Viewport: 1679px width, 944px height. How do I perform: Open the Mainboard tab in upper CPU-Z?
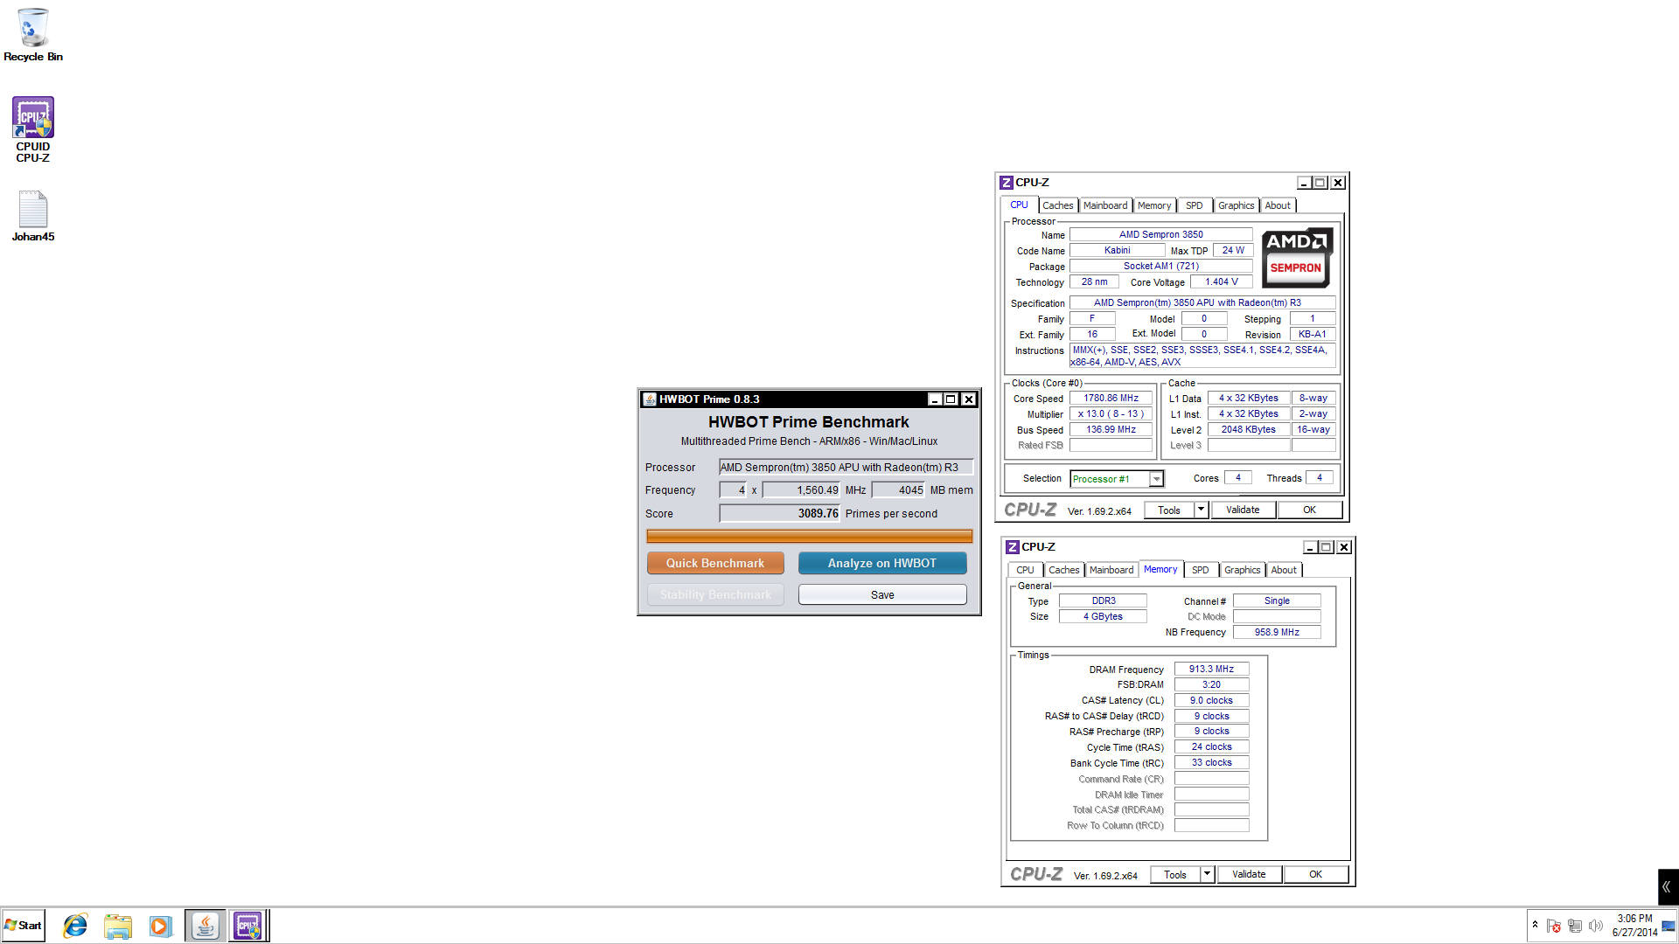point(1105,205)
